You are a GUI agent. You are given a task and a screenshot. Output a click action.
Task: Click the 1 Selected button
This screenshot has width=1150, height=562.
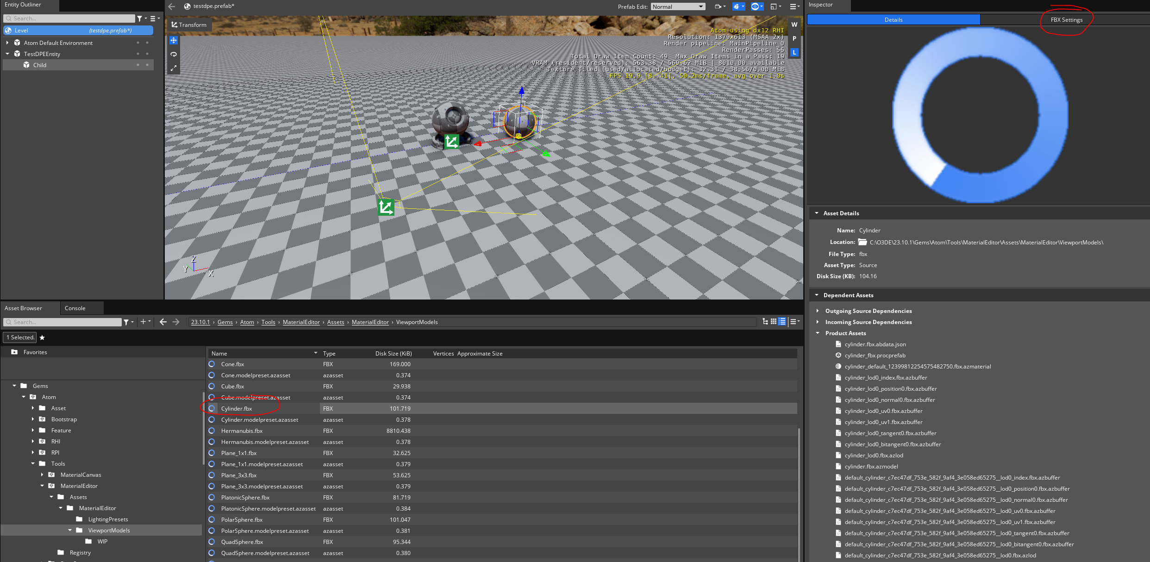coord(19,337)
